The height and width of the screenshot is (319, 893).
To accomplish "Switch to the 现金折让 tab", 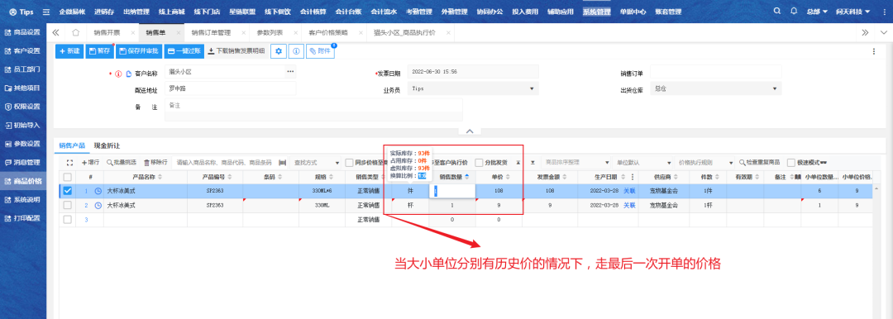I will (107, 145).
